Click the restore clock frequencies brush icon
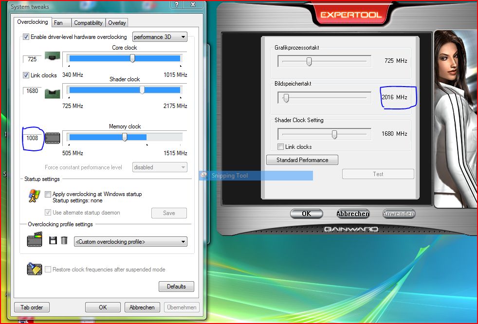478x324 pixels. pyautogui.click(x=35, y=269)
